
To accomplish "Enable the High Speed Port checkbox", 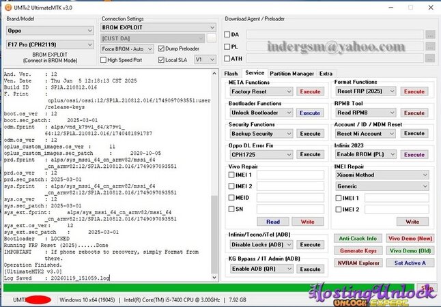I will [x=103, y=60].
